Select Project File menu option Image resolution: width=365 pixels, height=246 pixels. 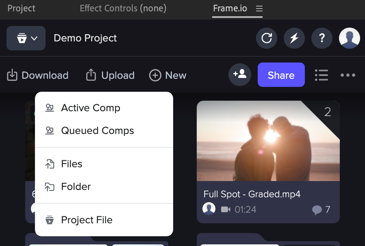point(87,220)
